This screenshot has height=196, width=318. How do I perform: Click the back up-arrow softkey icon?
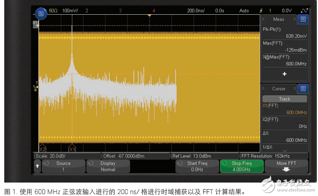[38, 166]
